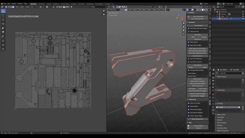The height and width of the screenshot is (138, 245).
Task: Switch to the Modeling workspace tab
Action: coord(33,4)
